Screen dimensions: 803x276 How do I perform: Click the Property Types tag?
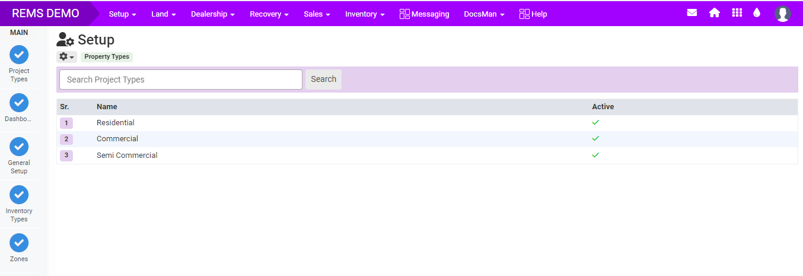pos(107,57)
